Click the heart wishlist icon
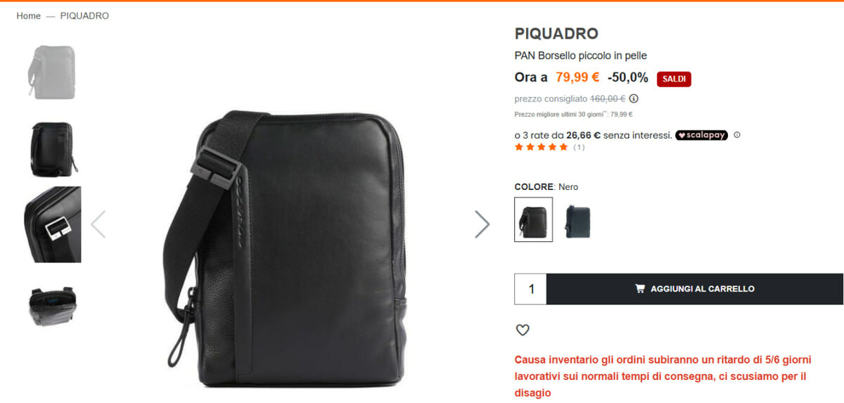844x403 pixels. (x=523, y=330)
